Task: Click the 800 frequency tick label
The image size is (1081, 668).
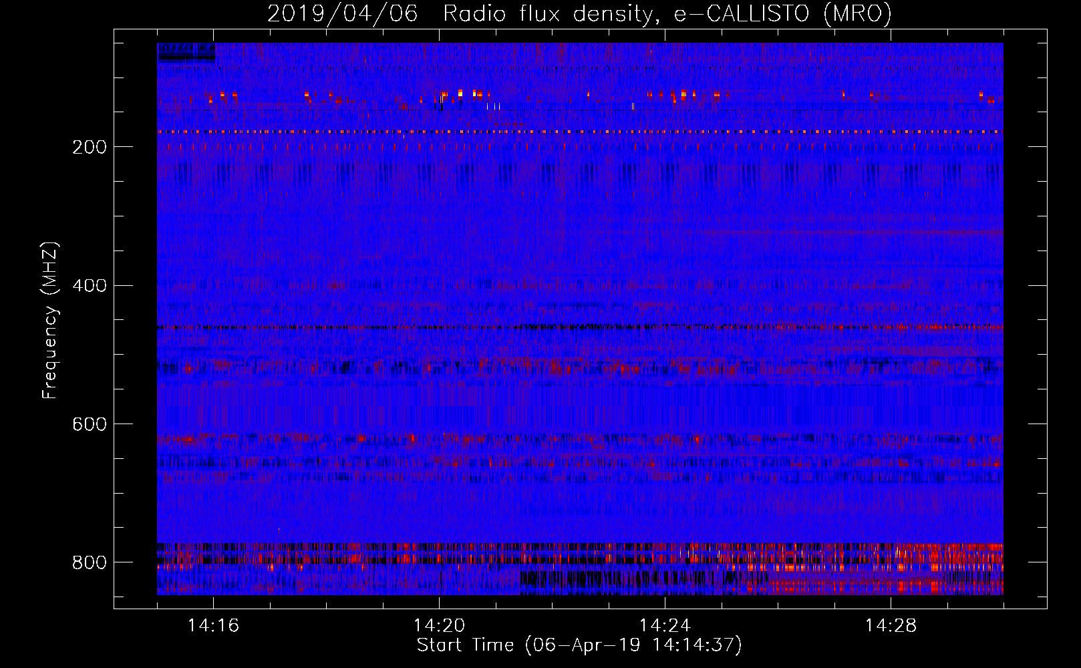Action: pos(90,562)
